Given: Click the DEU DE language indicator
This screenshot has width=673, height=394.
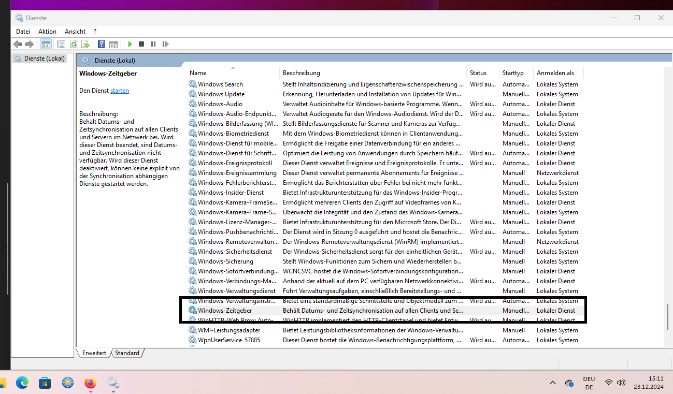Looking at the screenshot, I should click(x=589, y=383).
